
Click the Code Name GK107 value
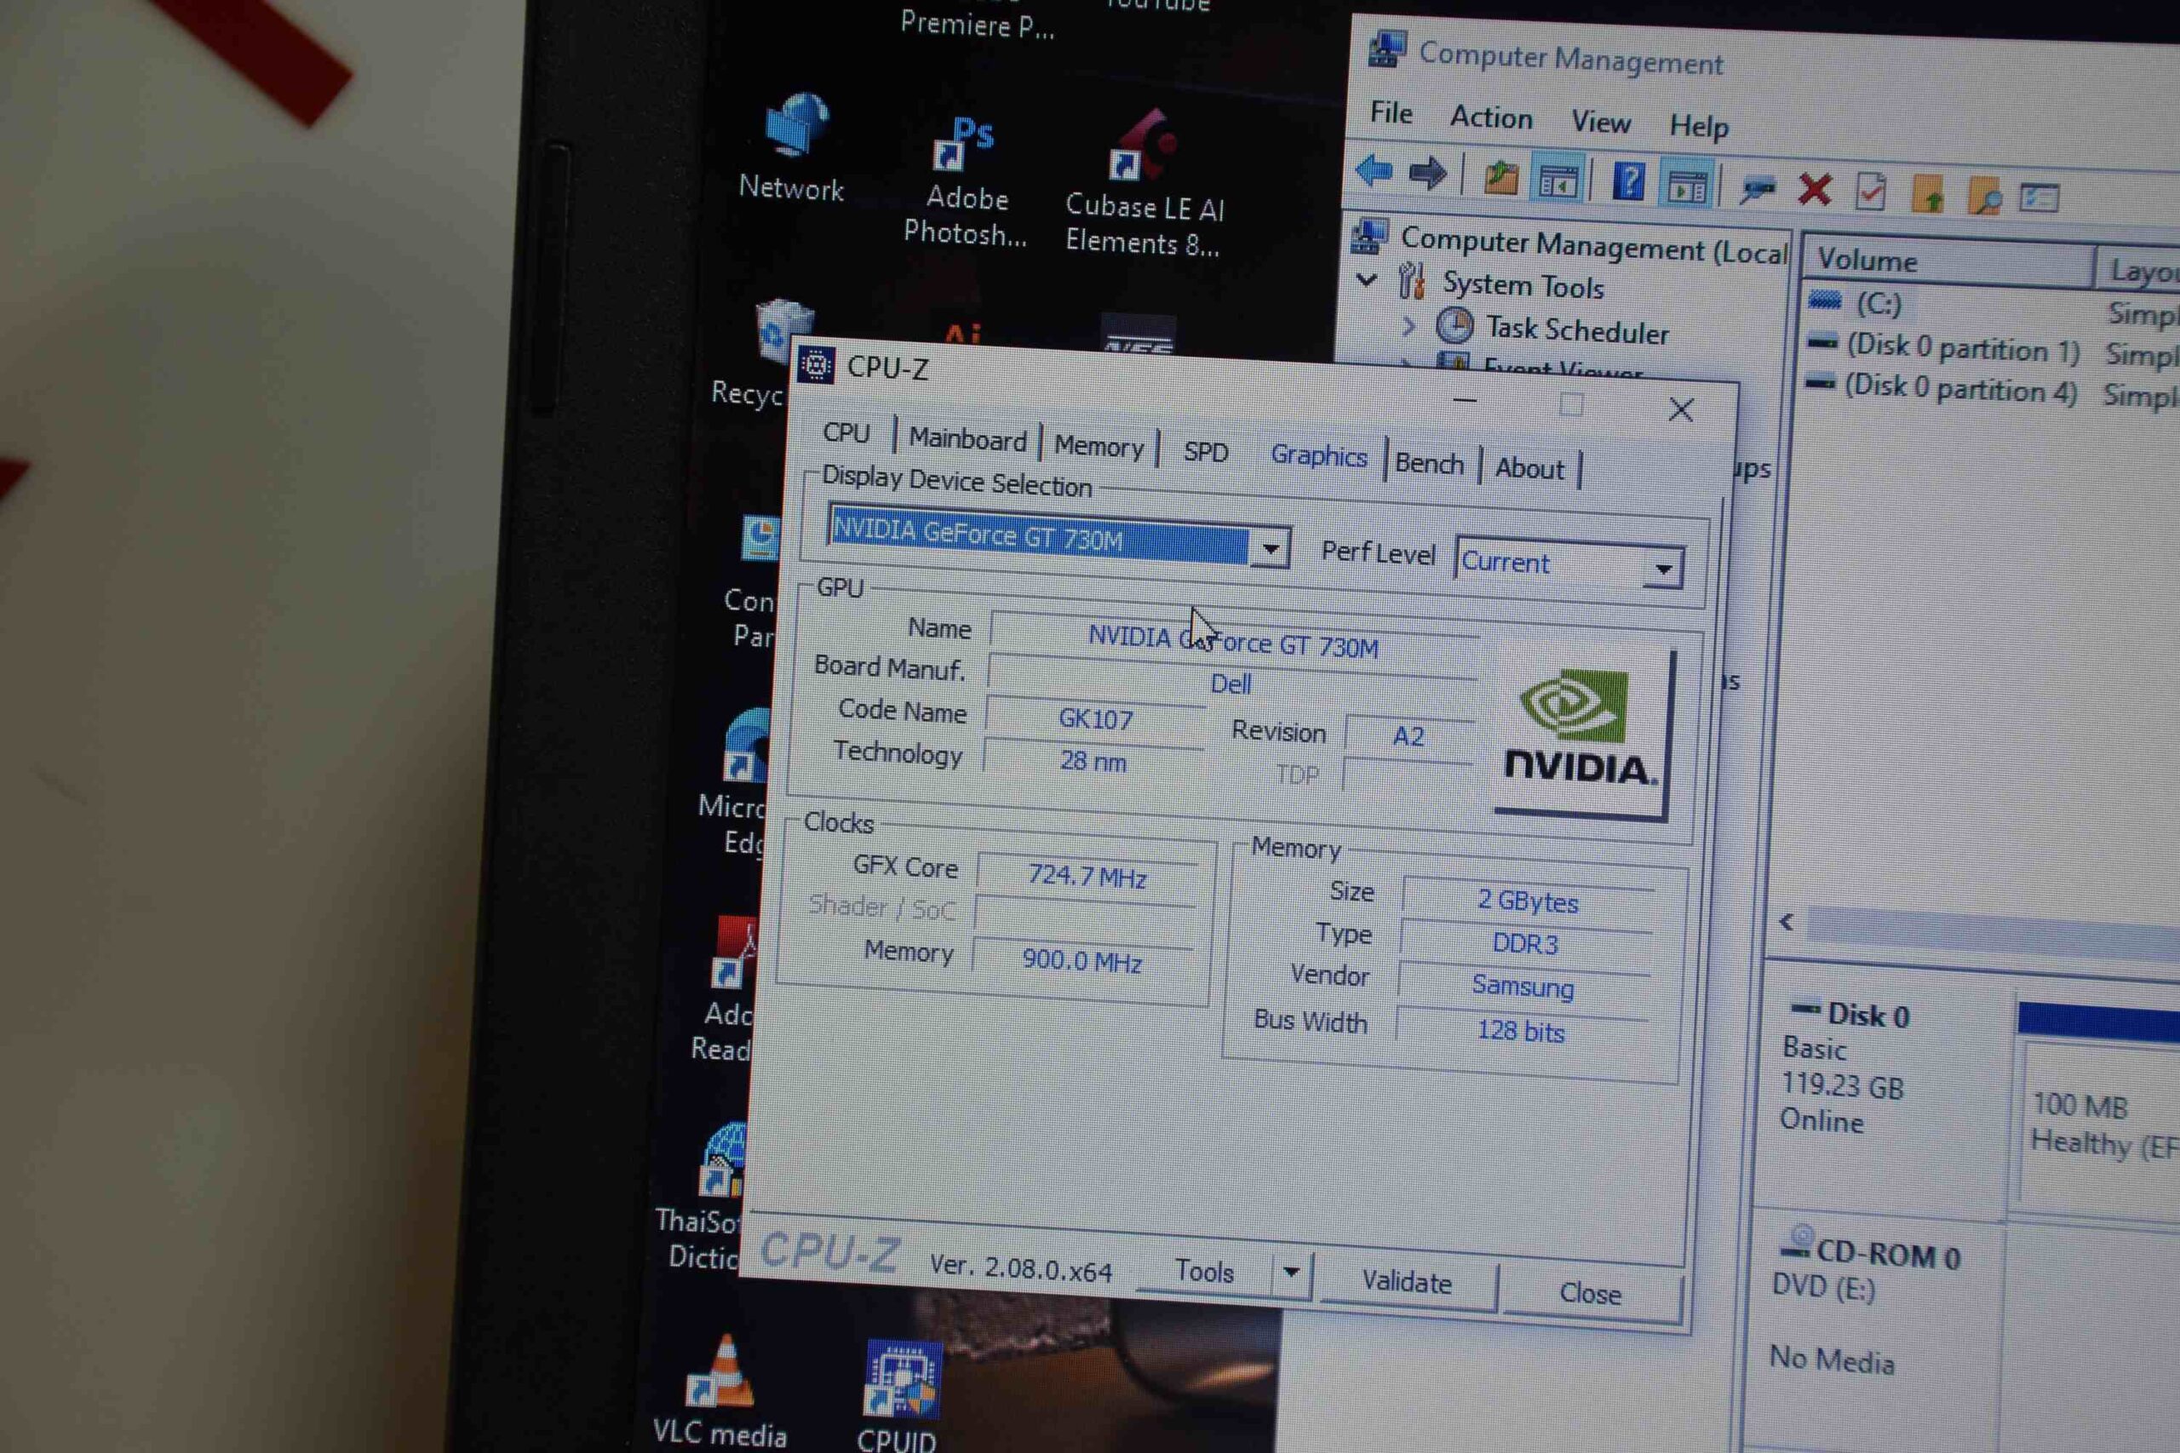click(1096, 719)
